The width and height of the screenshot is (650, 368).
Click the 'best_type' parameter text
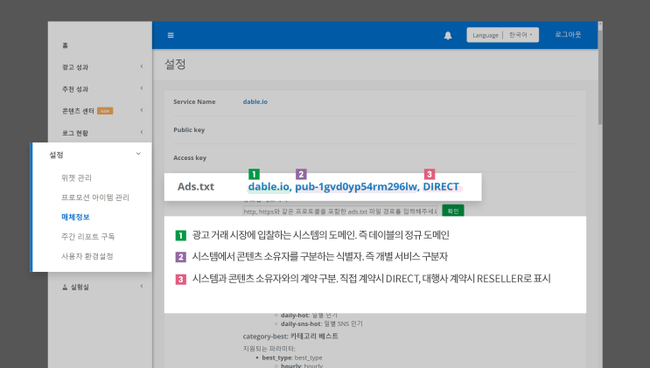point(292,358)
